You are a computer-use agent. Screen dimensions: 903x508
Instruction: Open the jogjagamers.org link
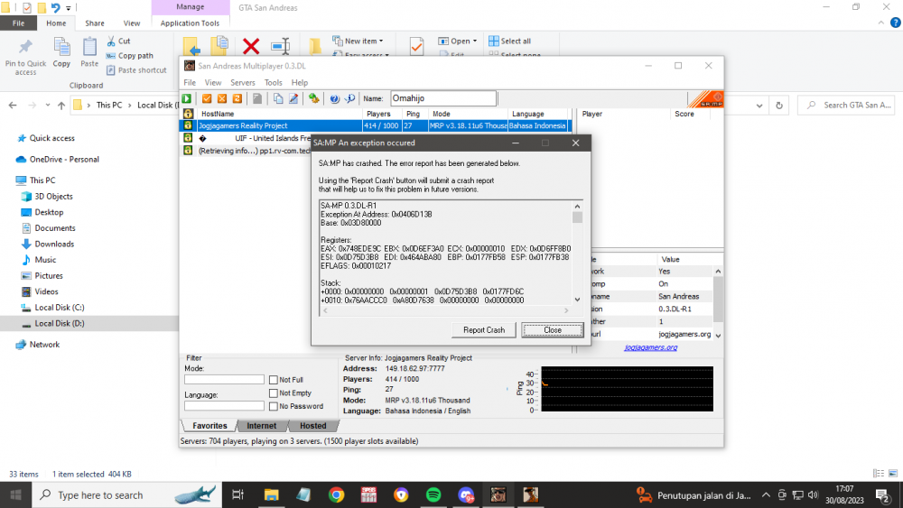tap(651, 347)
